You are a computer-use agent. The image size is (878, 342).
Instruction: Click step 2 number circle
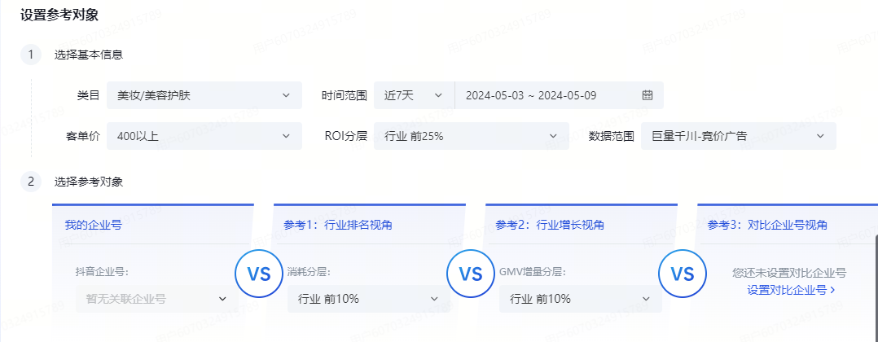tap(31, 182)
